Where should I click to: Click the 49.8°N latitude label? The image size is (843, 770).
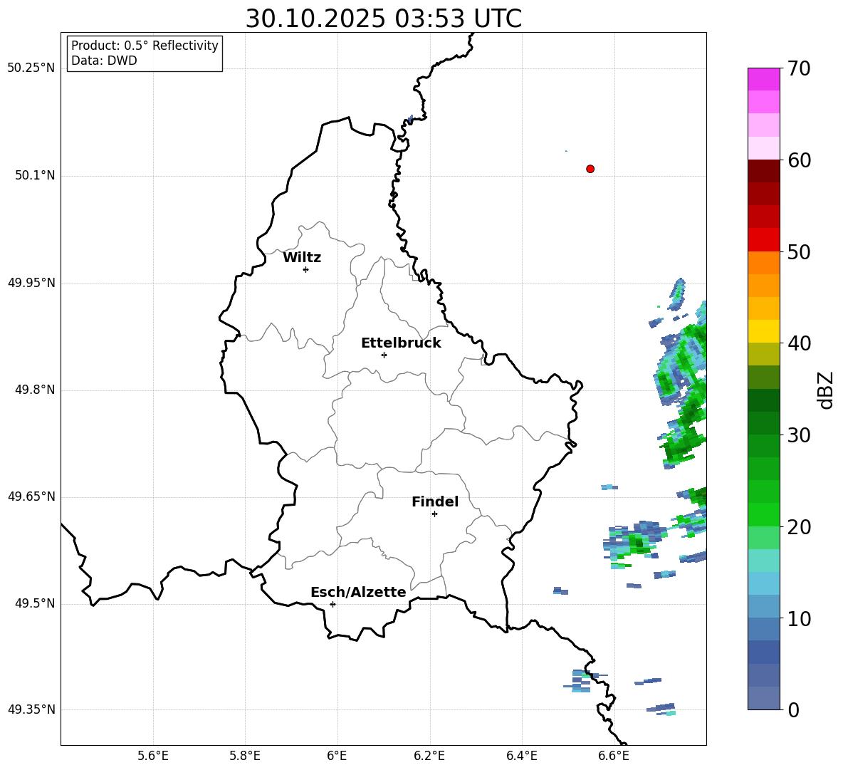(35, 390)
